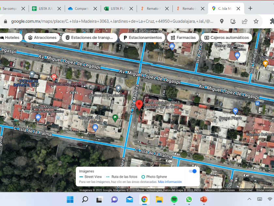Click the install app icon in address bar
This screenshot has width=274, height=206.
point(233,21)
